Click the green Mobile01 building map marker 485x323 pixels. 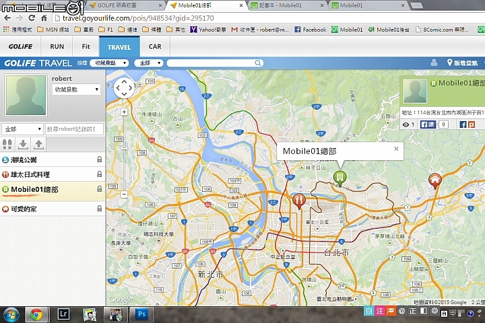pyautogui.click(x=339, y=178)
